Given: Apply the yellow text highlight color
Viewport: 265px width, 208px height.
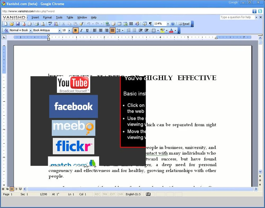Looking at the screenshot, I should click(162, 30).
